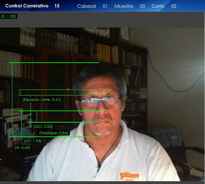Screen dimensions: 205x184
Task: Select the Control Correlativo value 13
Action: [x=57, y=6]
